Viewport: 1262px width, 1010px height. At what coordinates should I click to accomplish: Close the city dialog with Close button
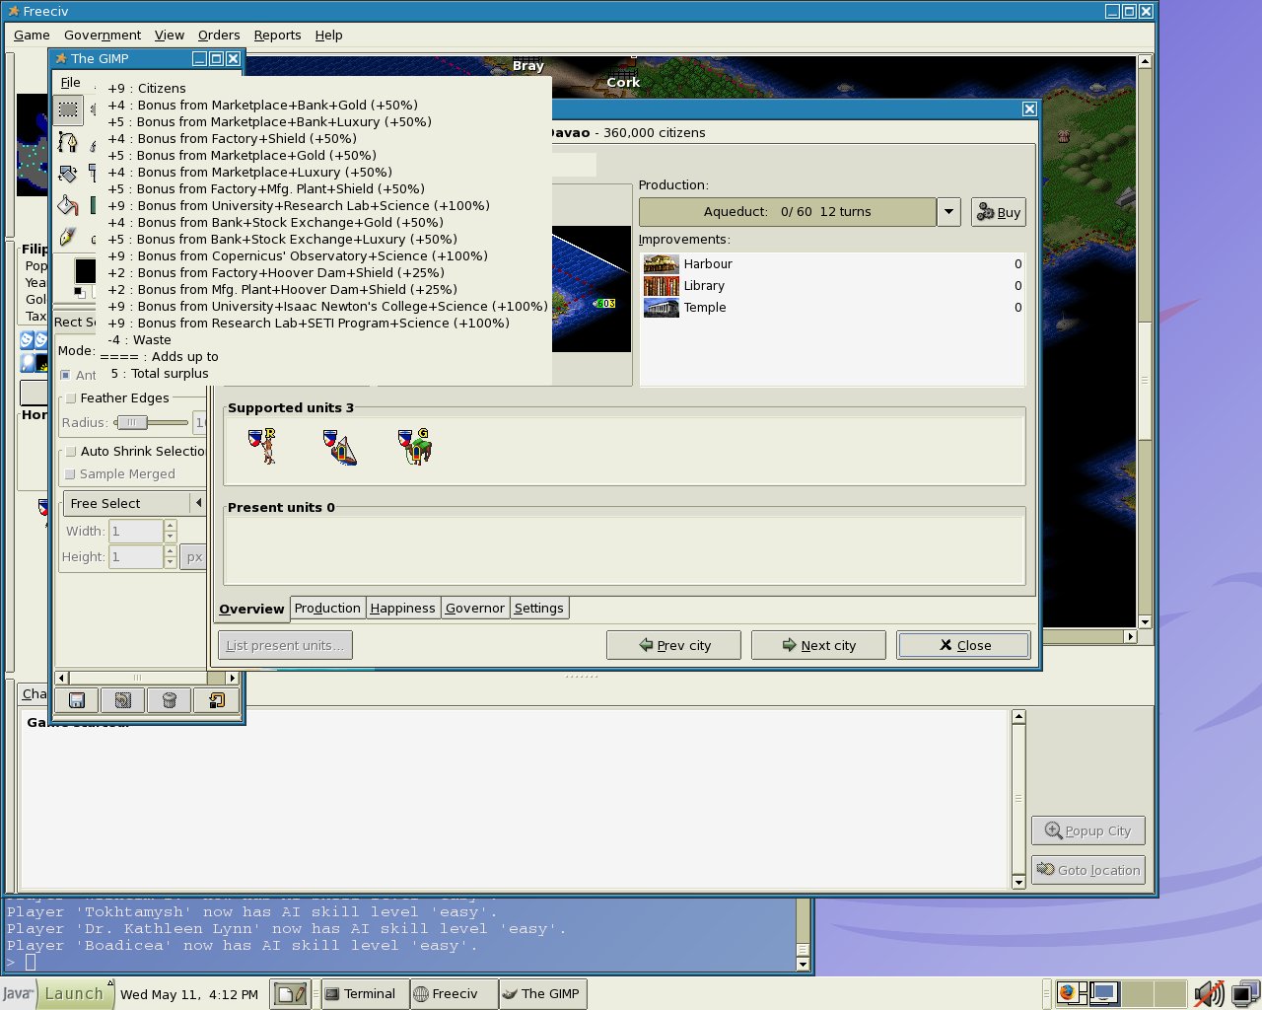coord(964,645)
